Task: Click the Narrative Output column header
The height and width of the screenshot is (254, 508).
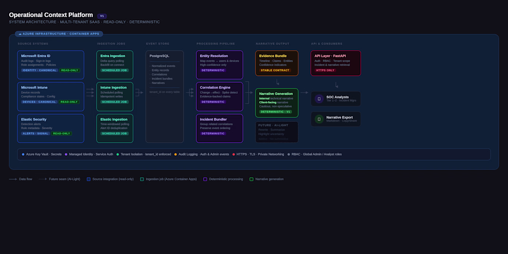Action: (x=272, y=44)
